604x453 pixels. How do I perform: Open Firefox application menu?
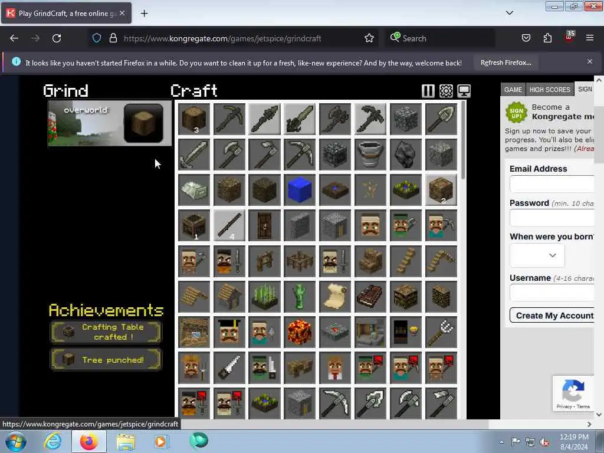(x=590, y=38)
